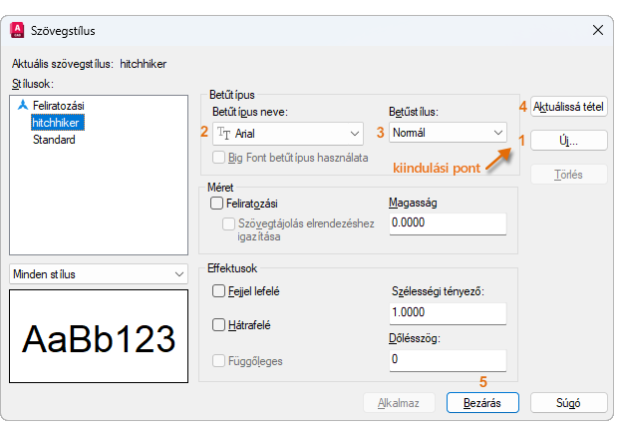619x435 pixels.
Task: Open the Minden stílus filter dropdown
Action: point(179,273)
